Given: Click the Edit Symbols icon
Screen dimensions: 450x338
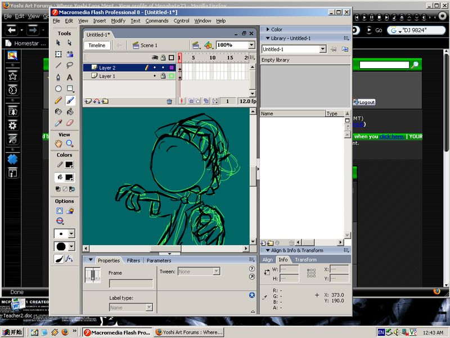Looking at the screenshot, I should [x=208, y=45].
